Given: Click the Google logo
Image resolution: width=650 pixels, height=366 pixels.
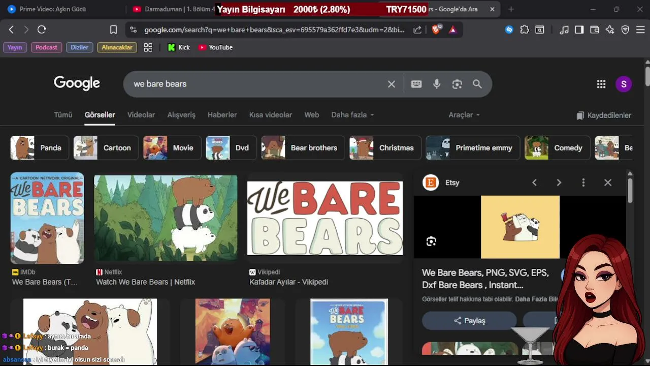Looking at the screenshot, I should 77,83.
